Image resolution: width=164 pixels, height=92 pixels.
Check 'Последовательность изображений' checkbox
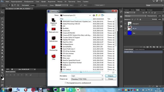coord(66,83)
